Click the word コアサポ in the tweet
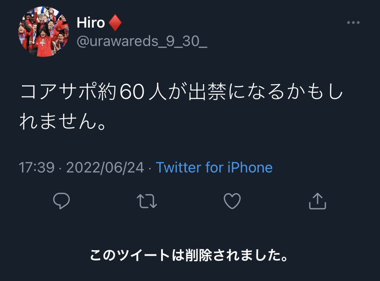The image size is (380, 281). tap(58, 92)
